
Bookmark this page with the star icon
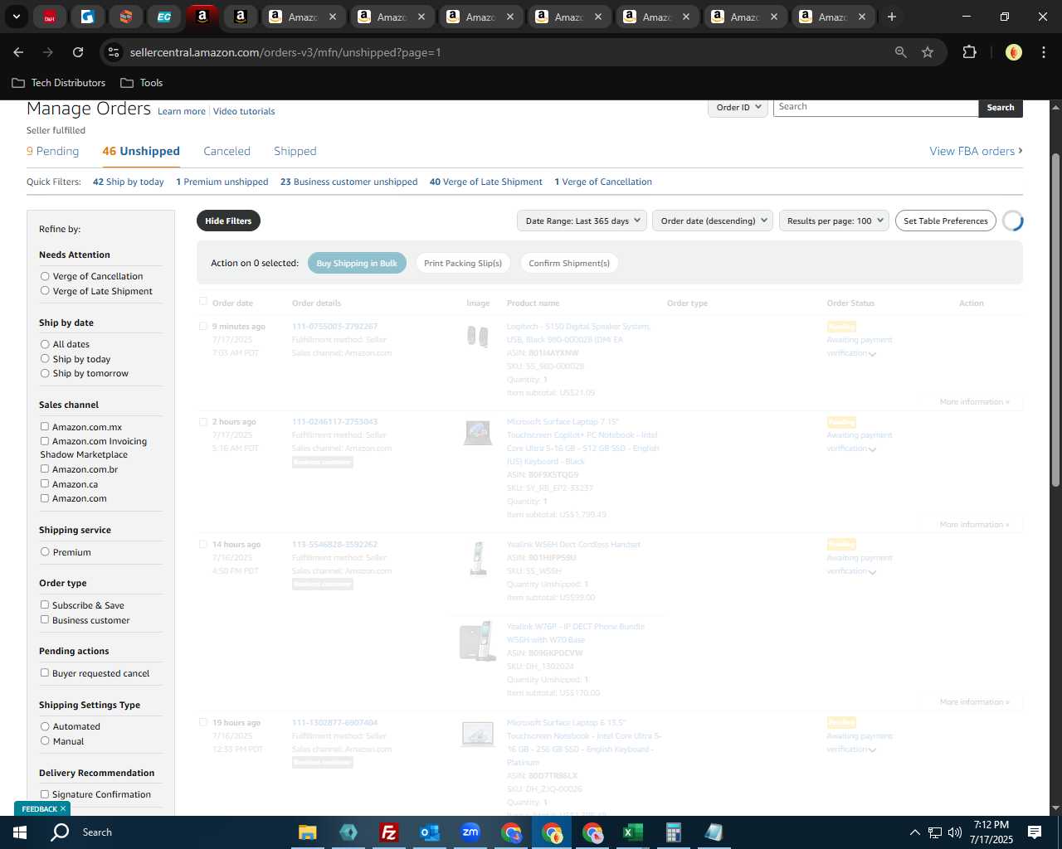(x=928, y=52)
